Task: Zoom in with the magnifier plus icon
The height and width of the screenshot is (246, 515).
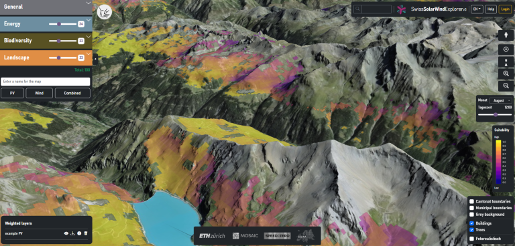Action: coord(506,74)
